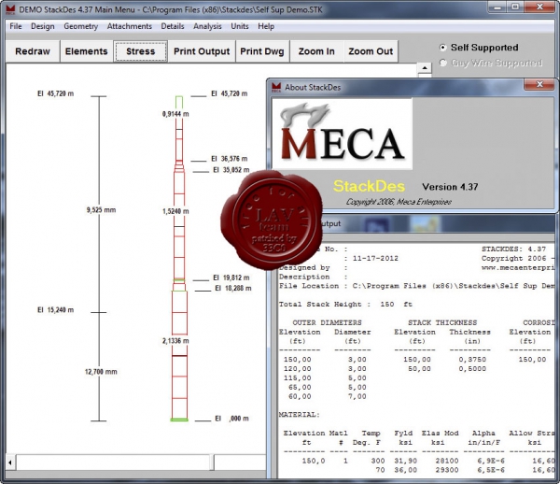Click the El 36,576 m elevation label

tap(229, 159)
